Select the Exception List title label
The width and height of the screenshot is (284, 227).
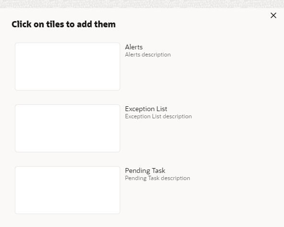point(146,109)
